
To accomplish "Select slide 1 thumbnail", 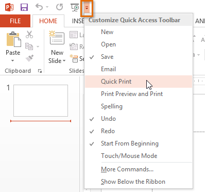I will (x=41, y=101).
